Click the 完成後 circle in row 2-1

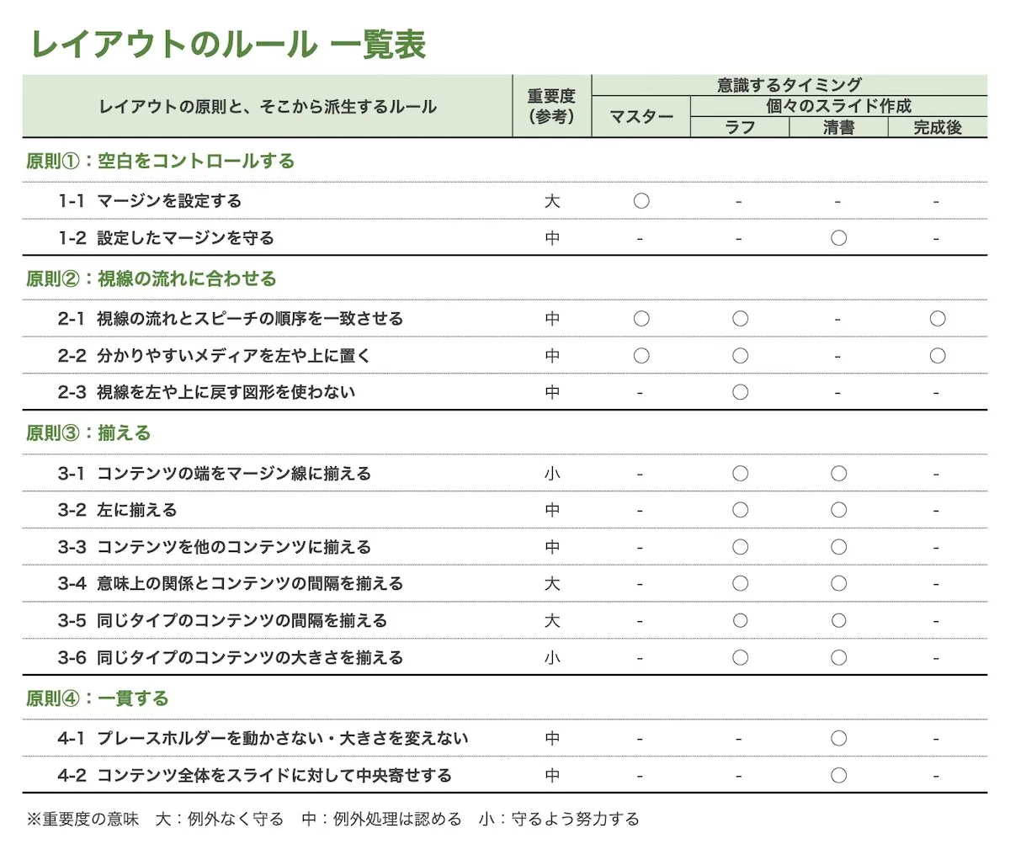(938, 319)
